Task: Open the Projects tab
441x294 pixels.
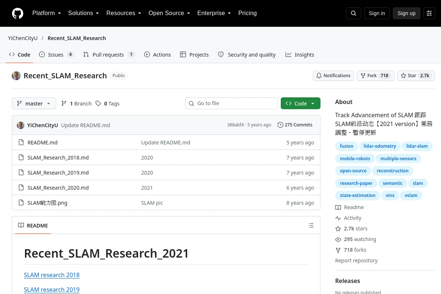Action: point(194,55)
